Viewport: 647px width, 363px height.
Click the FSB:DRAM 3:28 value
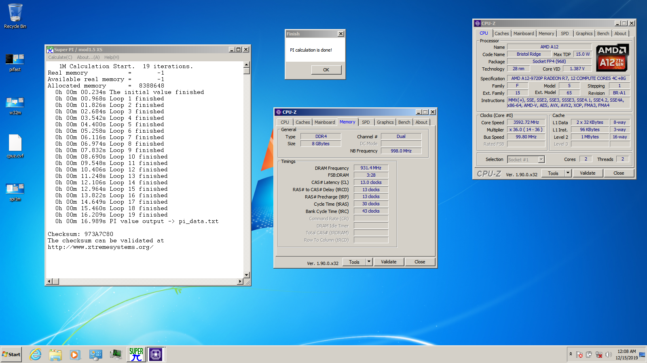click(x=371, y=175)
